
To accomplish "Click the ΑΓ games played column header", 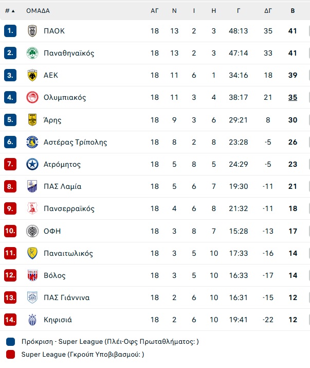I will [155, 11].
